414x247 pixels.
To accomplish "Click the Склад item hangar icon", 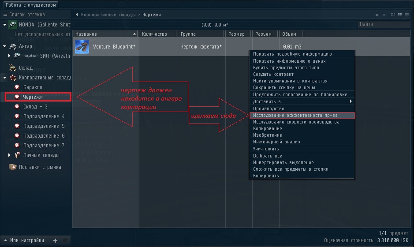I will 13,68.
